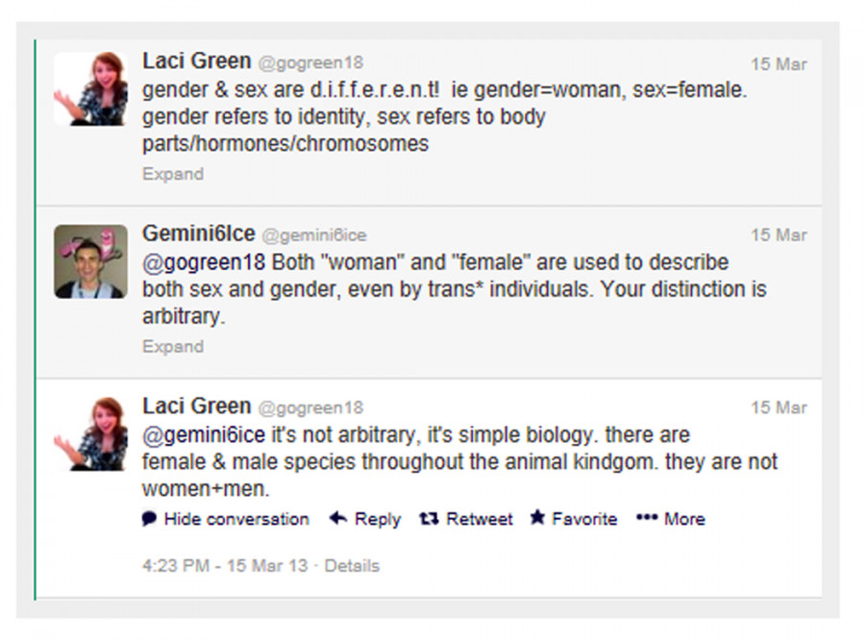Expand the Gemini6Ice reply tweet
865x640 pixels.
point(173,347)
